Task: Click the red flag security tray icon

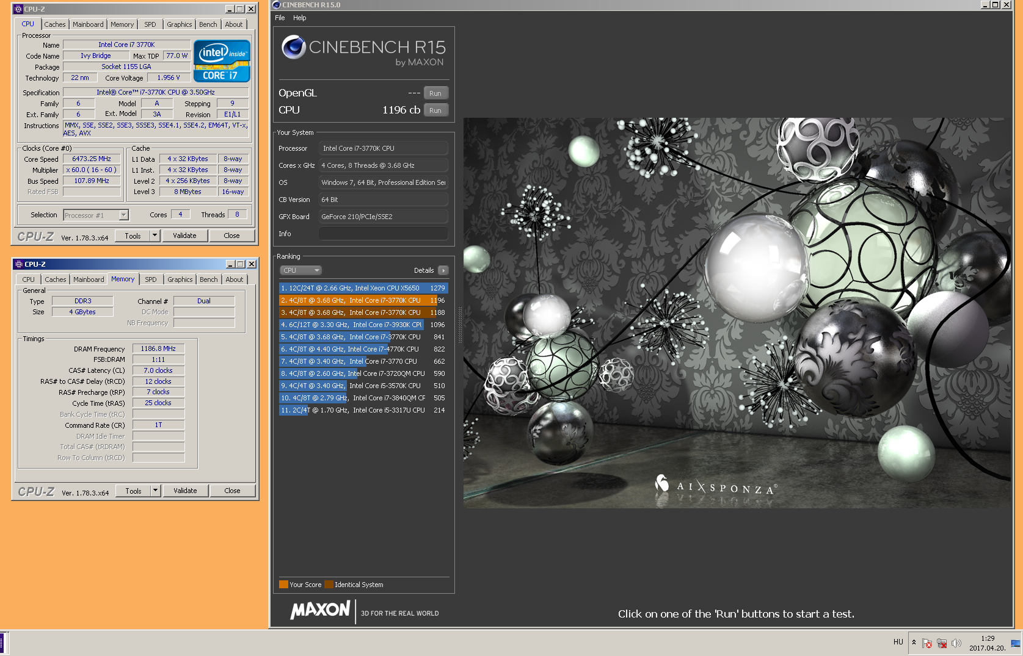Action: tap(927, 643)
